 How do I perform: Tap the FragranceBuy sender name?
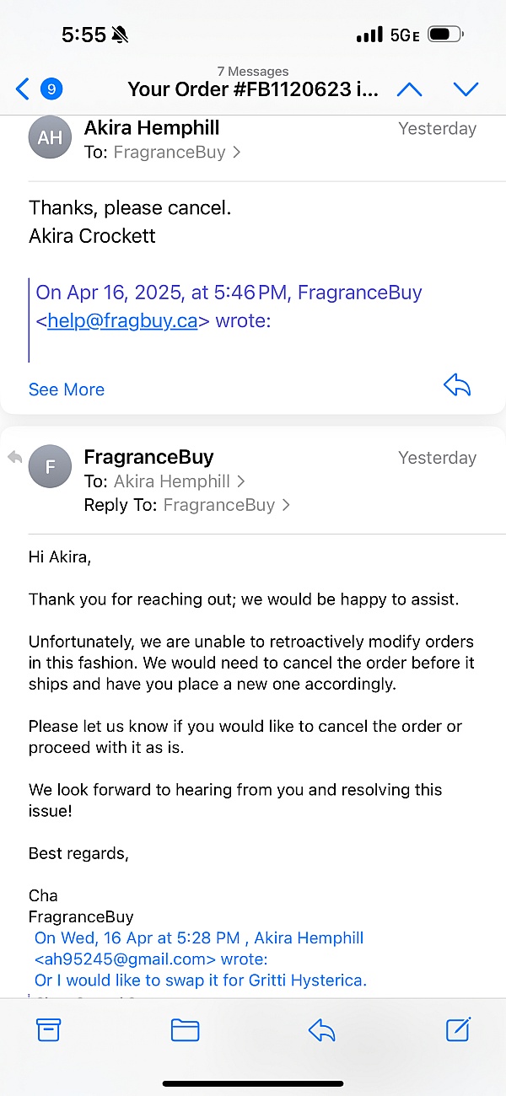pyautogui.click(x=149, y=457)
